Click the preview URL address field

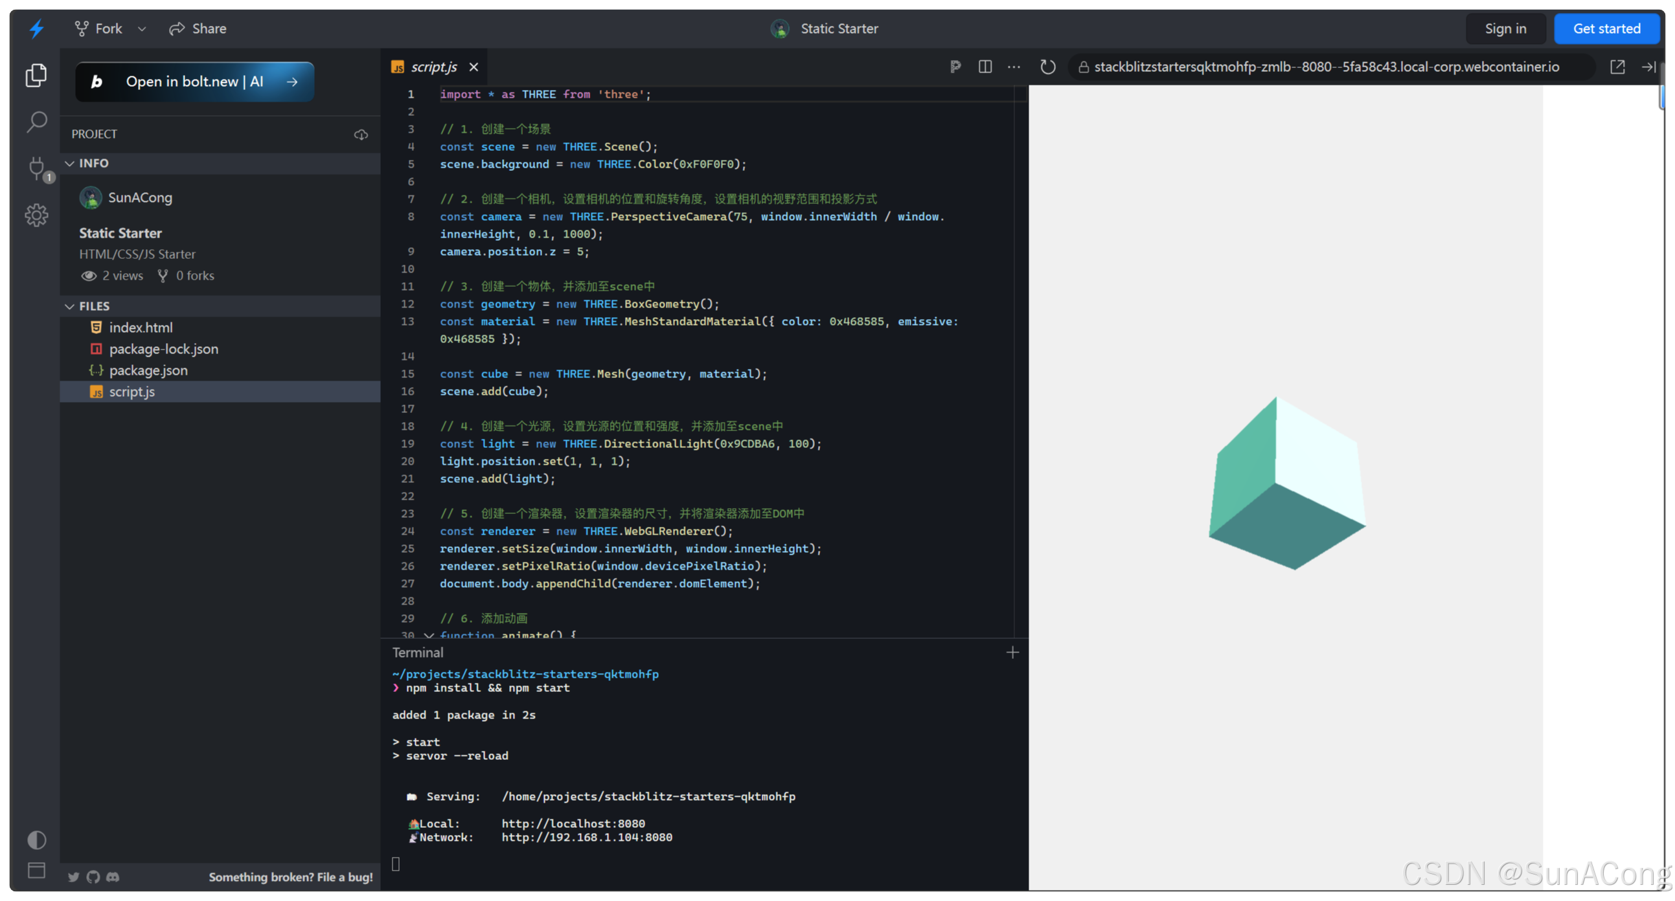click(1327, 67)
